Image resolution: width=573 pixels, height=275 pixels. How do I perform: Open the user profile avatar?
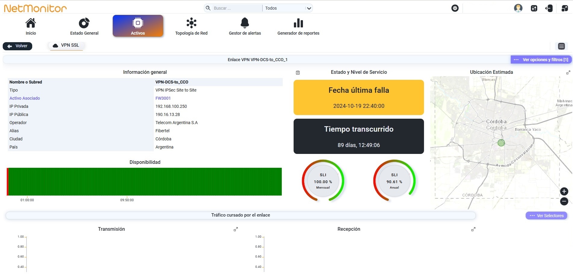click(518, 8)
